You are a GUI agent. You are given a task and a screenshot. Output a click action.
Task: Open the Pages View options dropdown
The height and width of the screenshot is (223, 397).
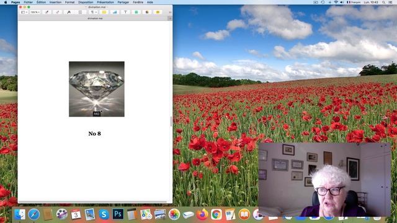pyautogui.click(x=24, y=12)
